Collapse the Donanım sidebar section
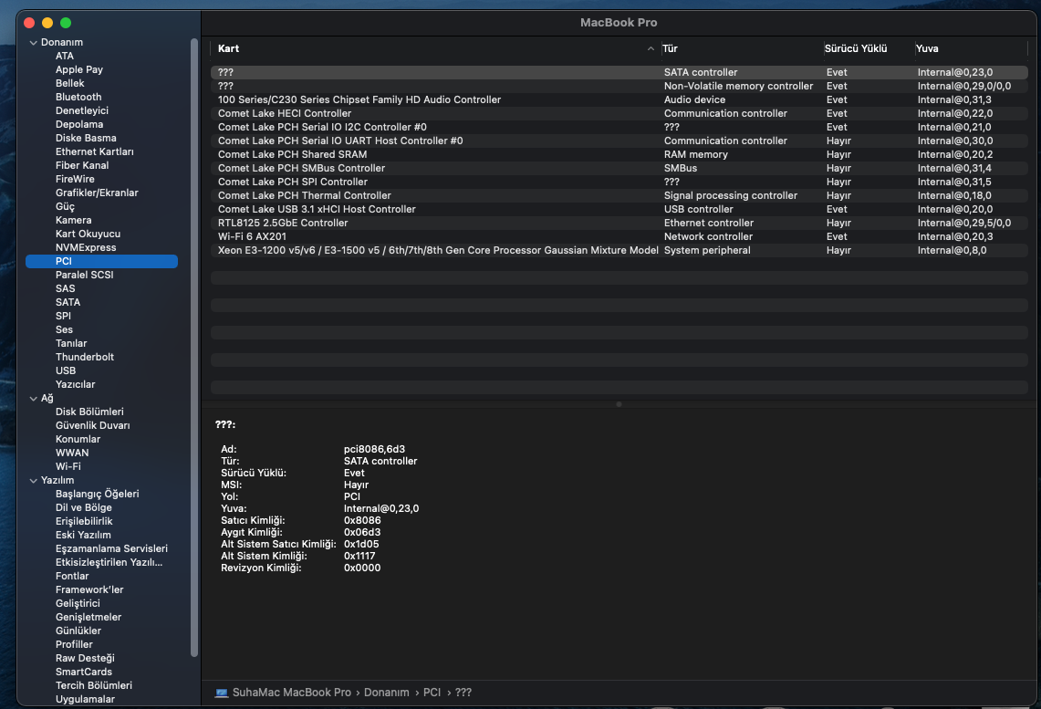The image size is (1041, 709). [33, 43]
